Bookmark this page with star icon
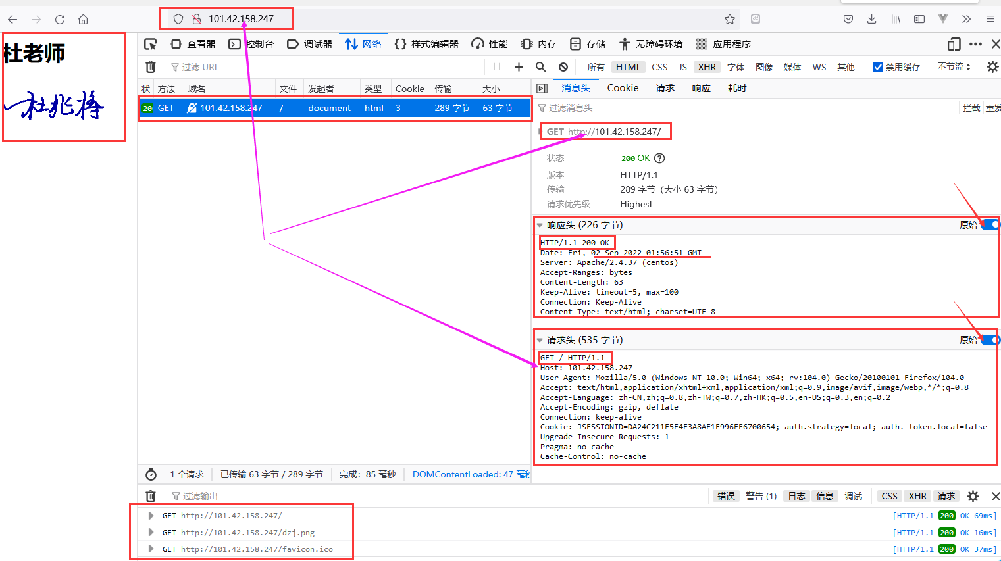Viewport: 1001px width, 561px height. [x=729, y=19]
